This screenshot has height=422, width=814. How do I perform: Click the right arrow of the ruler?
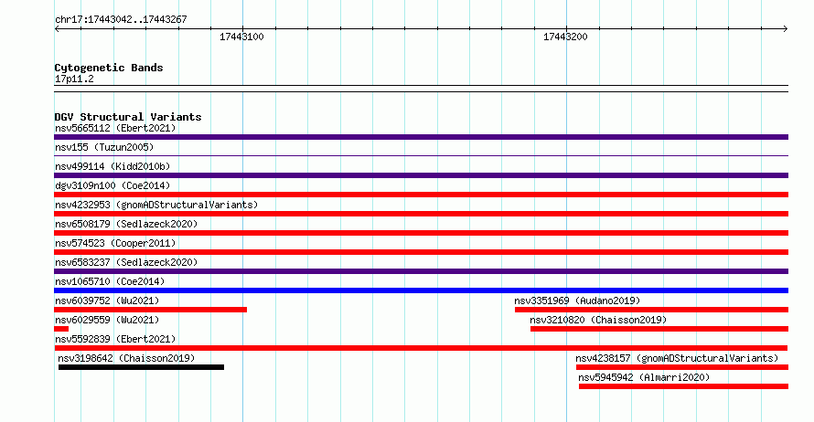coord(785,29)
